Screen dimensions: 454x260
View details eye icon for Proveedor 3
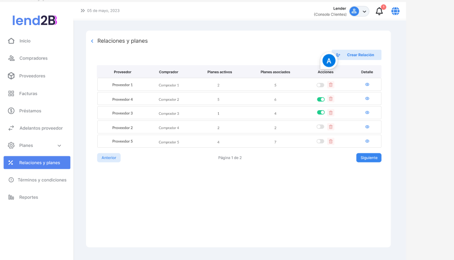click(367, 113)
